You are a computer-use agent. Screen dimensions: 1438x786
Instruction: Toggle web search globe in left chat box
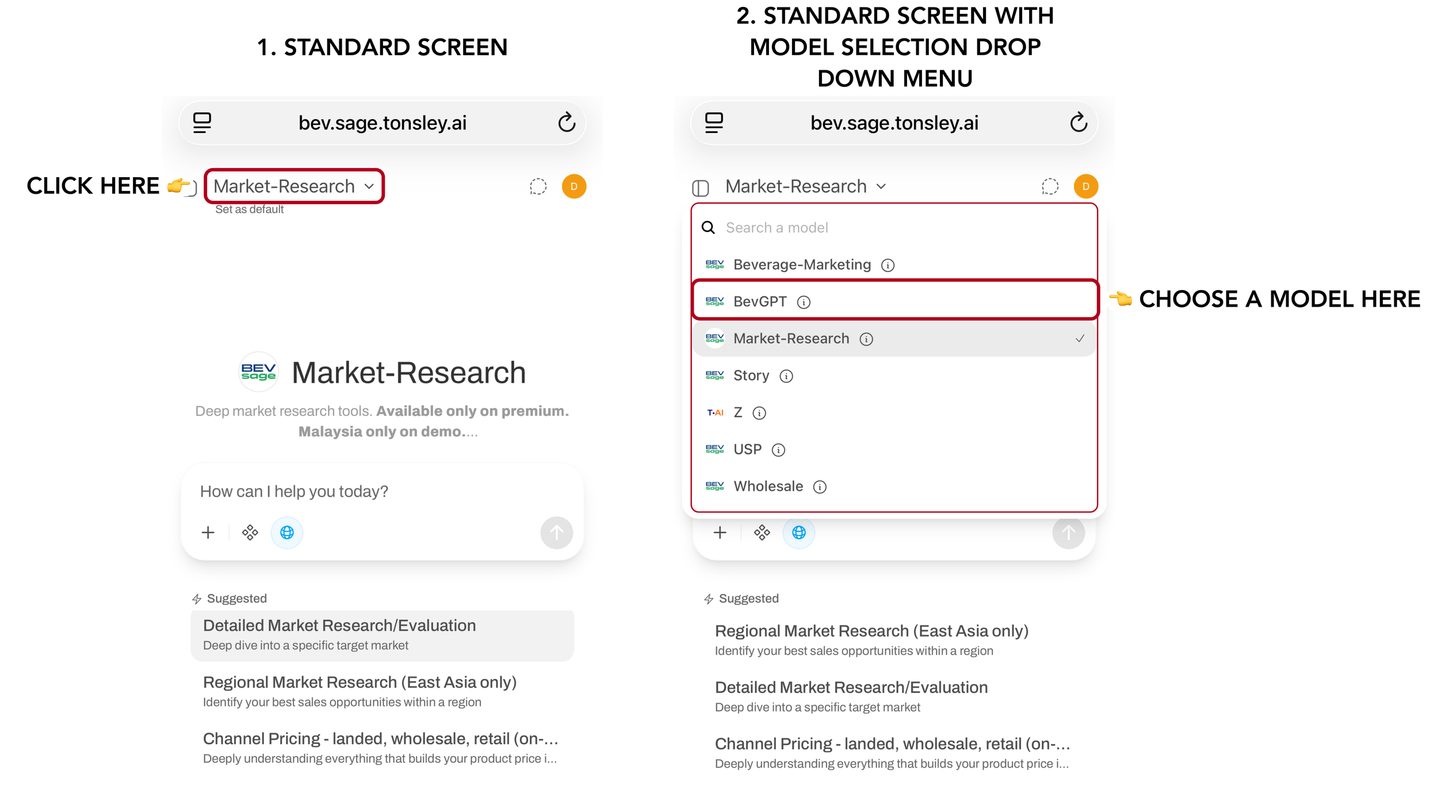pyautogui.click(x=287, y=532)
